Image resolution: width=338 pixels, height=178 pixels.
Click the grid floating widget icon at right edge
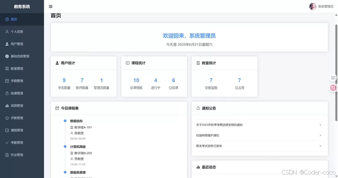click(x=333, y=78)
